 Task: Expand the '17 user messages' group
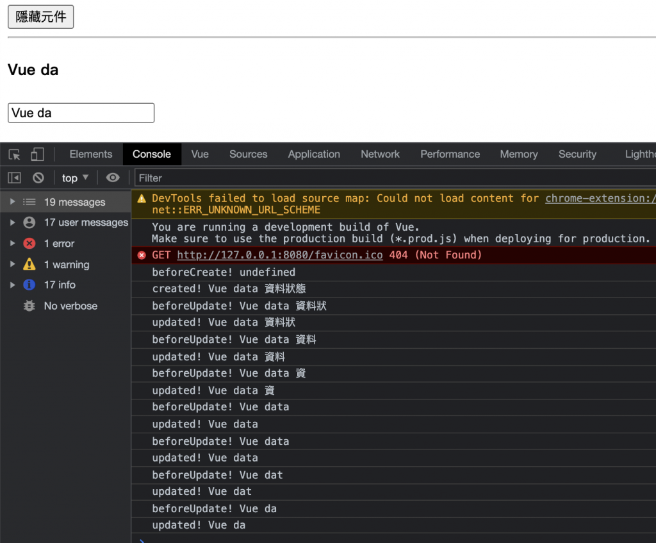pos(13,222)
